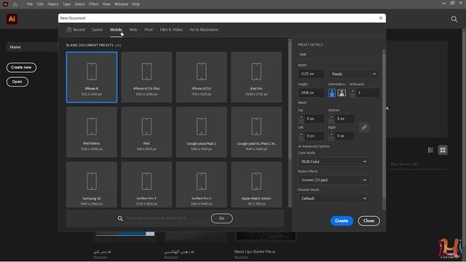Adjust the Left bleed stepper
The width and height of the screenshot is (466, 262).
pyautogui.click(x=301, y=136)
